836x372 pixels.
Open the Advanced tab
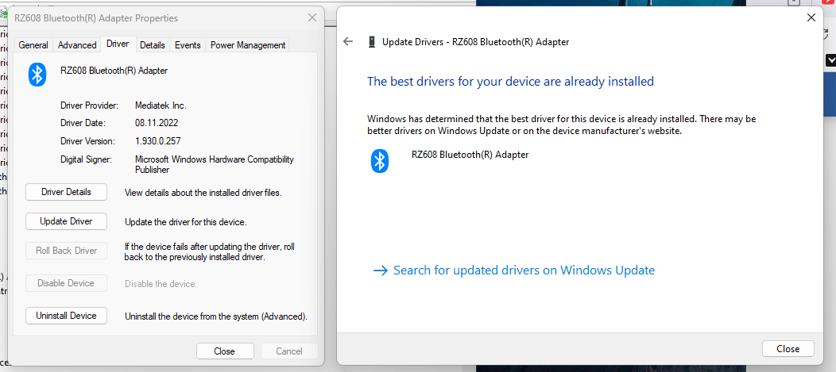tap(77, 45)
